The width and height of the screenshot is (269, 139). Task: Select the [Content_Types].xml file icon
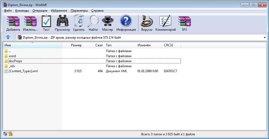pyautogui.click(x=6, y=71)
